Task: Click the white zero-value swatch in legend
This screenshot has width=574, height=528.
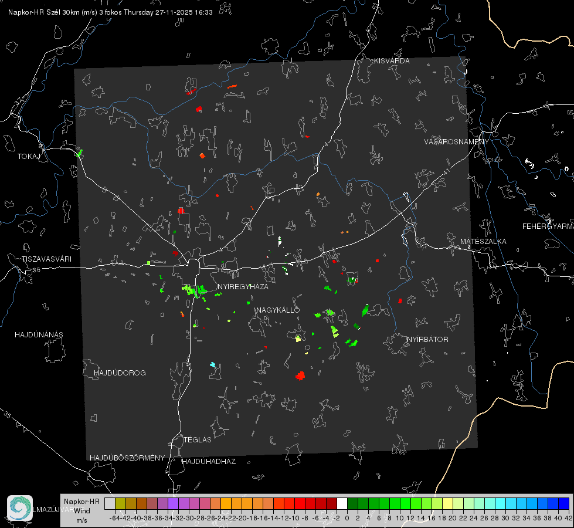Action: 342,503
